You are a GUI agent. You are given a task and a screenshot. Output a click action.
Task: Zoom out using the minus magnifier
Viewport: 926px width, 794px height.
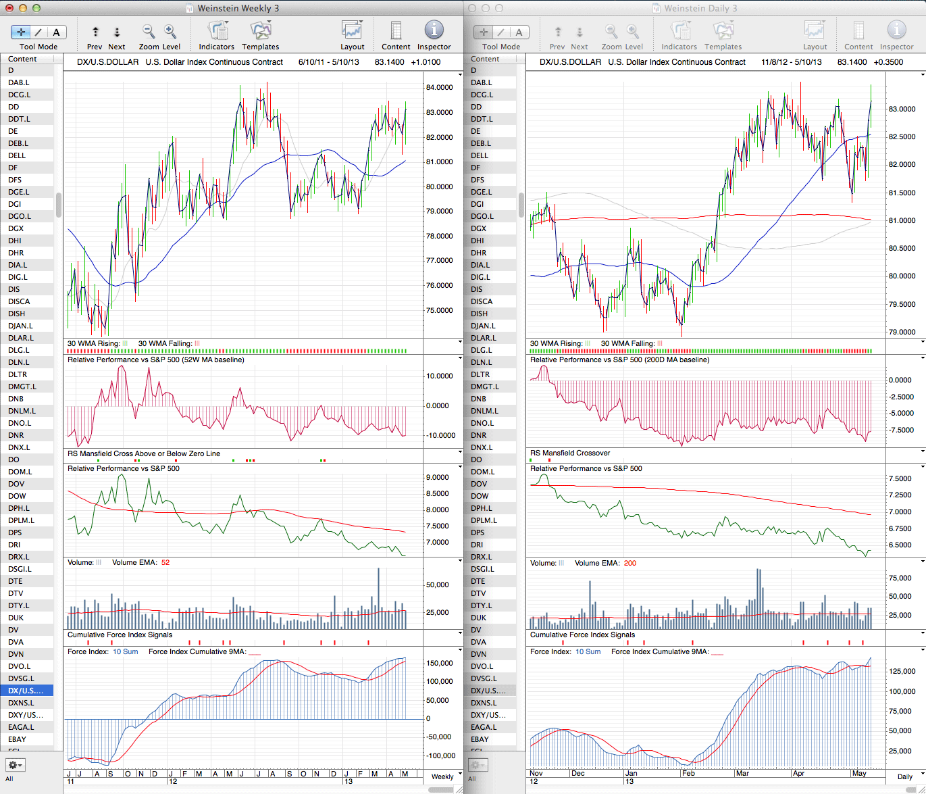(149, 32)
